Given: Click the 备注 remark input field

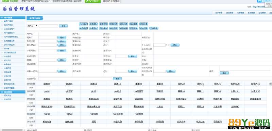Looking at the screenshot, I should click(x=245, y=69).
